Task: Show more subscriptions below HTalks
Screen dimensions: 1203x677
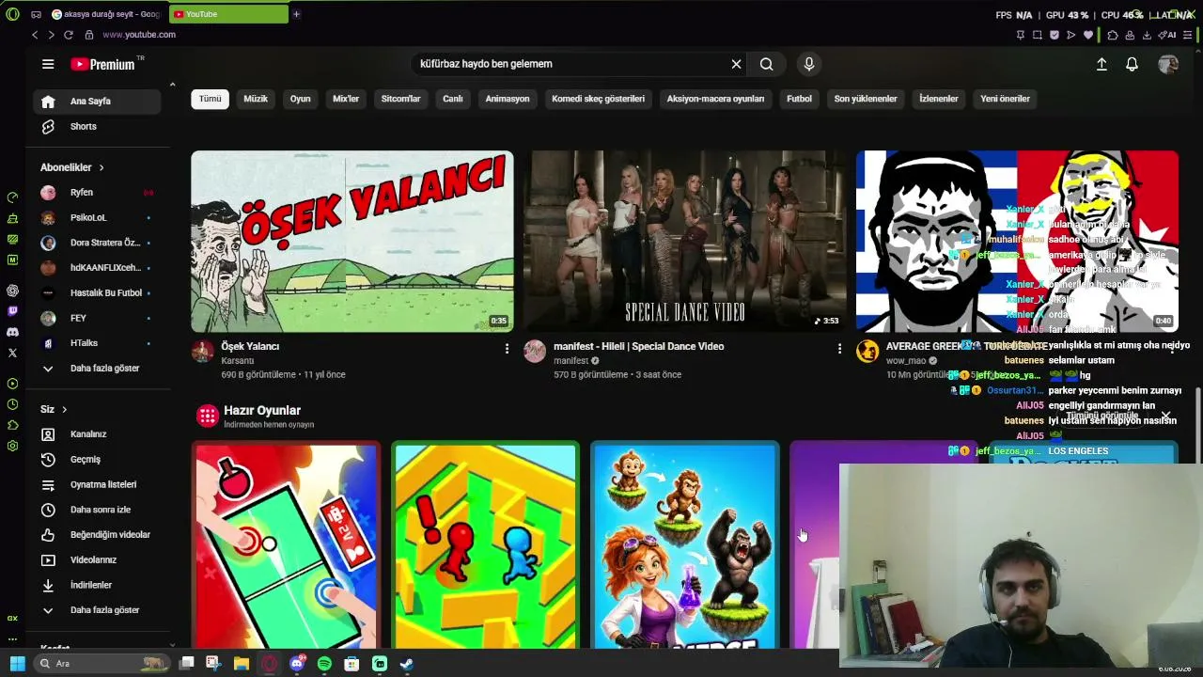Action: tap(97, 369)
